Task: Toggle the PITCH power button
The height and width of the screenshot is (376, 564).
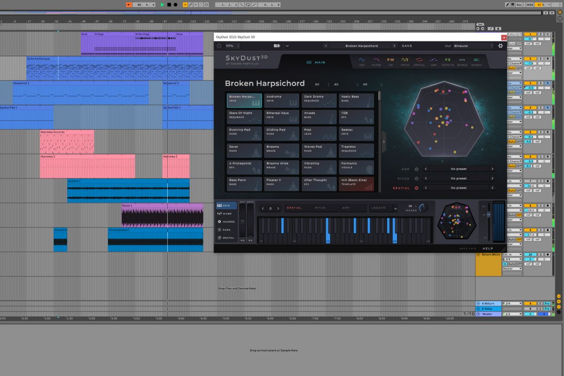Action: (x=416, y=179)
